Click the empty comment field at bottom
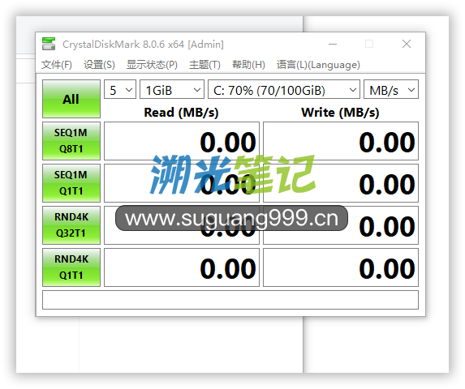The image size is (465, 389). 230,300
